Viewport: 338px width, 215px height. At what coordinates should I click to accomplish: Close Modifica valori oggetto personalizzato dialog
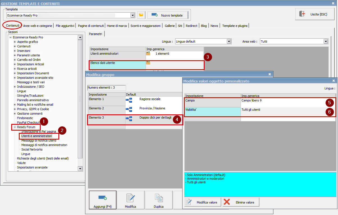click(334, 80)
